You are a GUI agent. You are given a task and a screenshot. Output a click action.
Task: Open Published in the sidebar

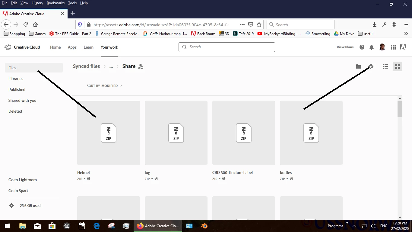pyautogui.click(x=17, y=89)
